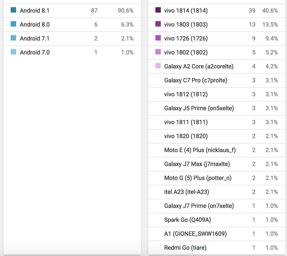Select the Galaxy C7 Pro (c7prolte) row label

(196, 80)
